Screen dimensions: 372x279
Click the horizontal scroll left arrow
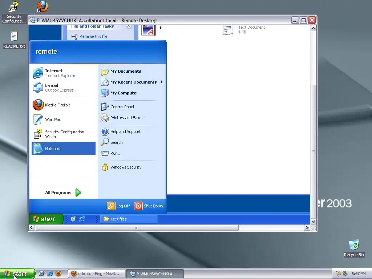point(32,228)
